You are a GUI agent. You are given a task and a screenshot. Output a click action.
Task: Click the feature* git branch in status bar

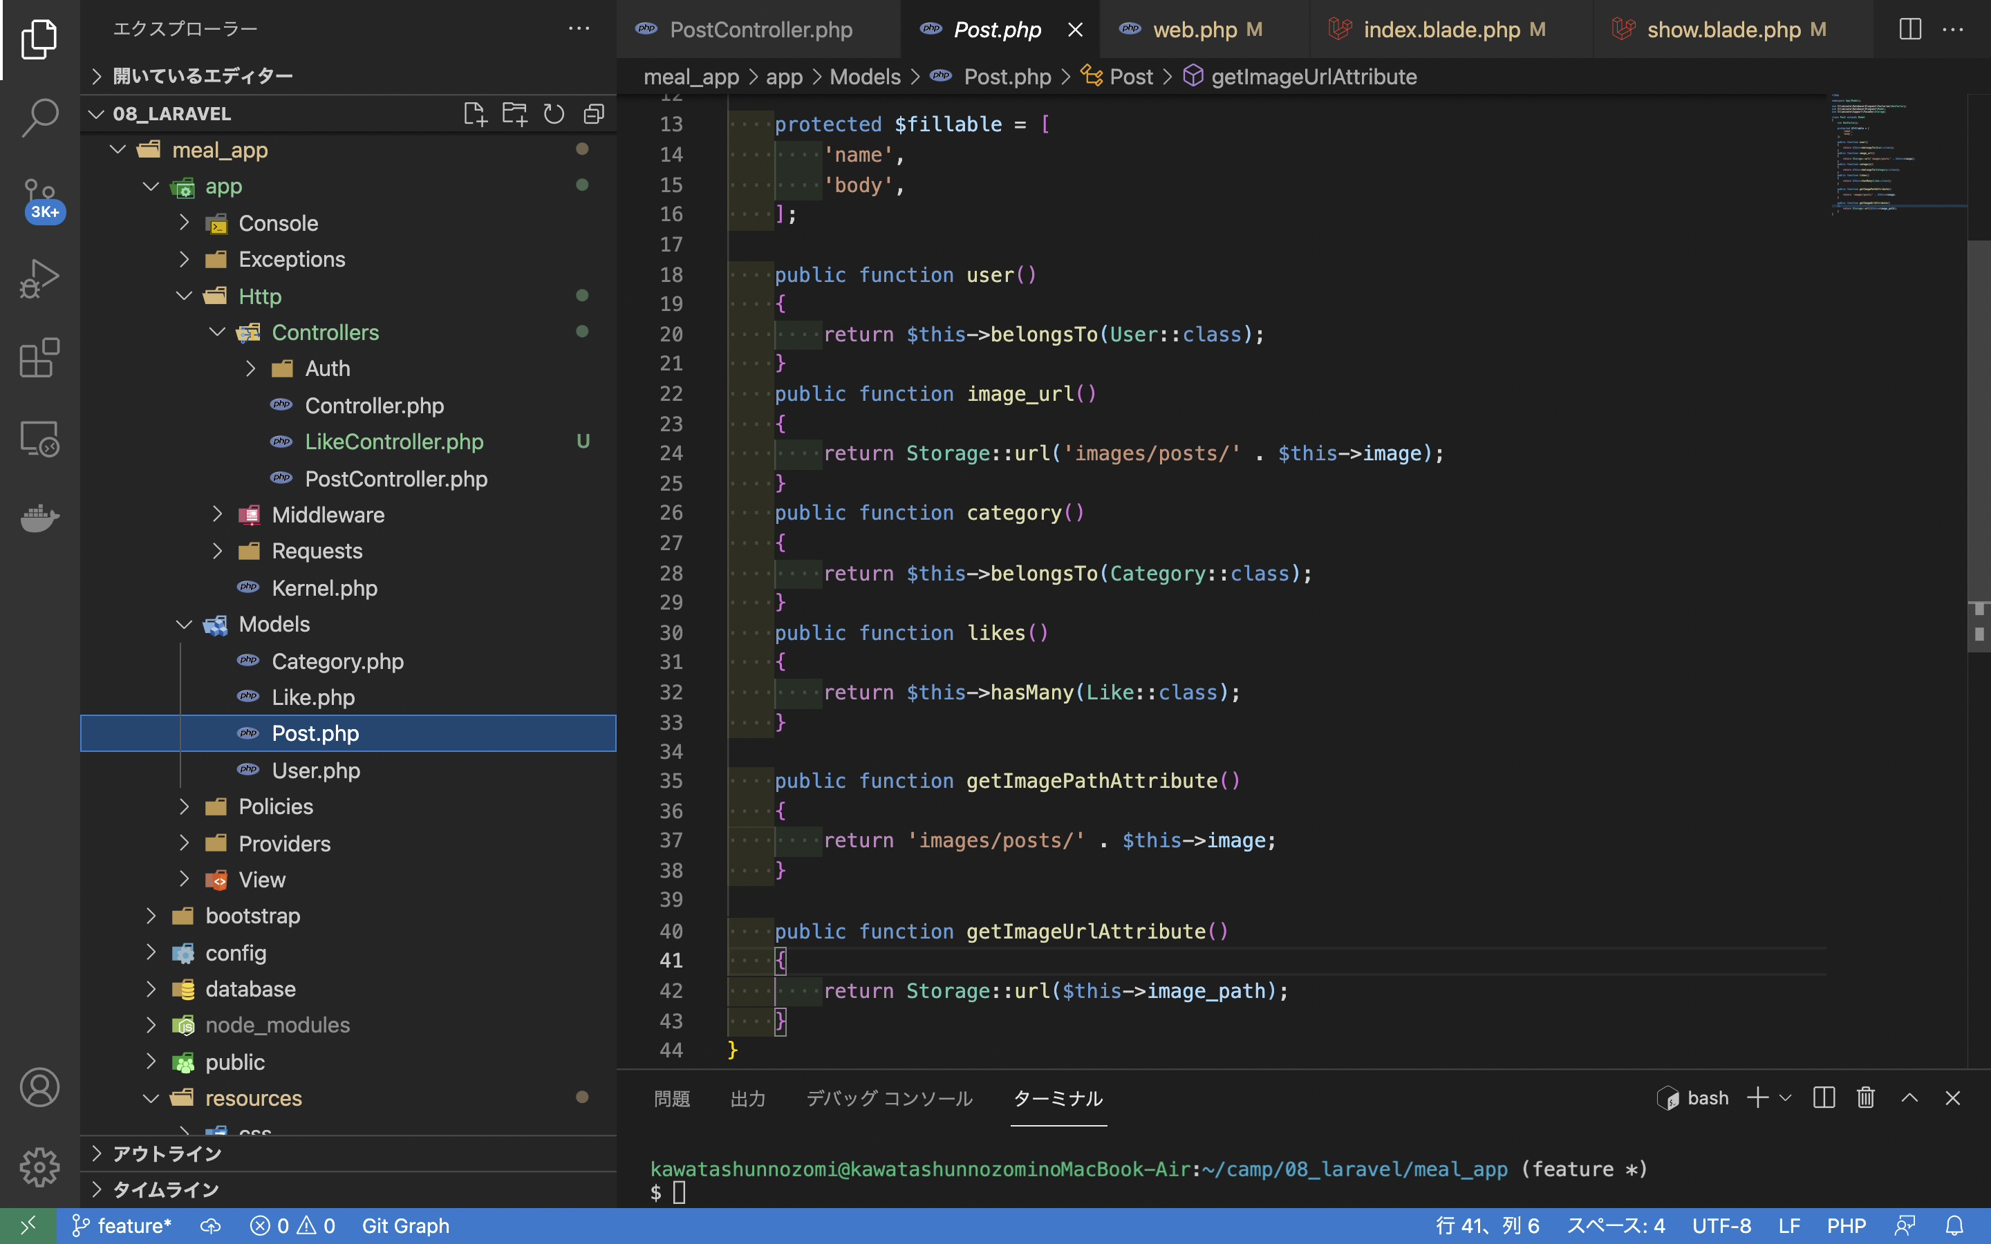[x=122, y=1226]
